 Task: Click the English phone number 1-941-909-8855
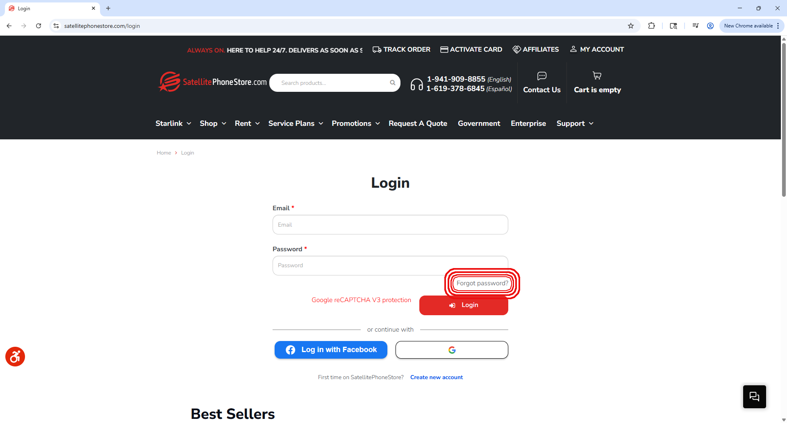[456, 79]
